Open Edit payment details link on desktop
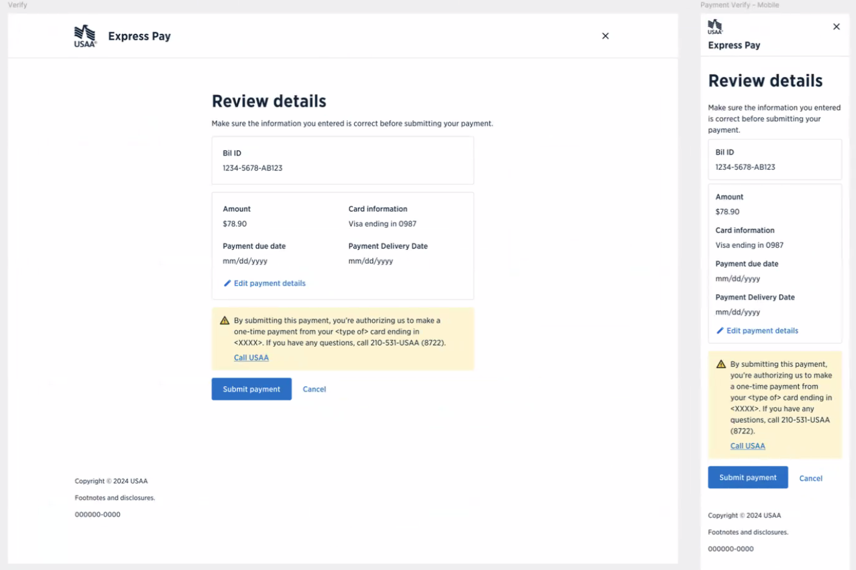 [270, 283]
